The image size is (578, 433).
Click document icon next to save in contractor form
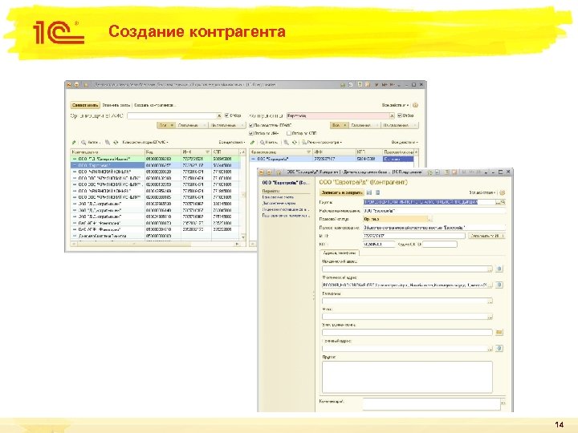click(377, 192)
